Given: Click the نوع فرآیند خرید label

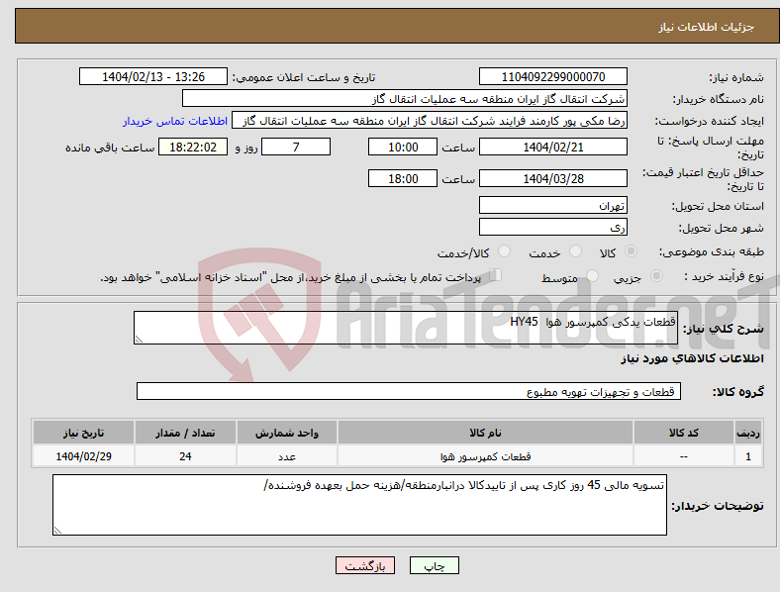Looking at the screenshot, I should pos(725,276).
